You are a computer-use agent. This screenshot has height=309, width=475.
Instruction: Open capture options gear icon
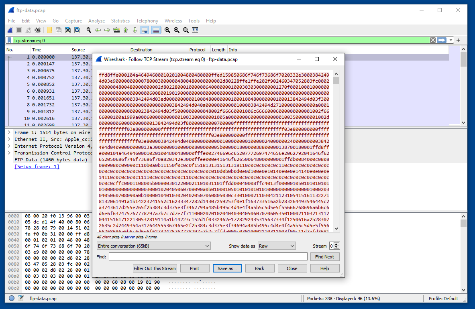38,30
